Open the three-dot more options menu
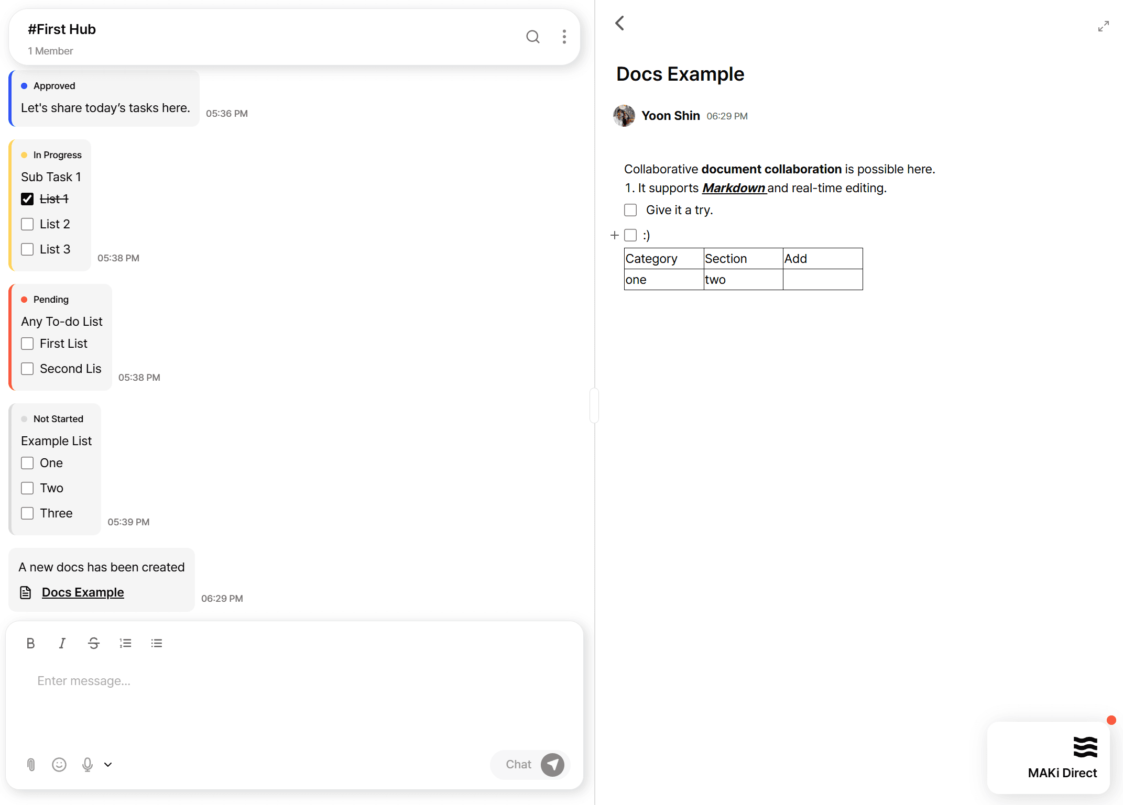The width and height of the screenshot is (1123, 805). pyautogui.click(x=564, y=37)
